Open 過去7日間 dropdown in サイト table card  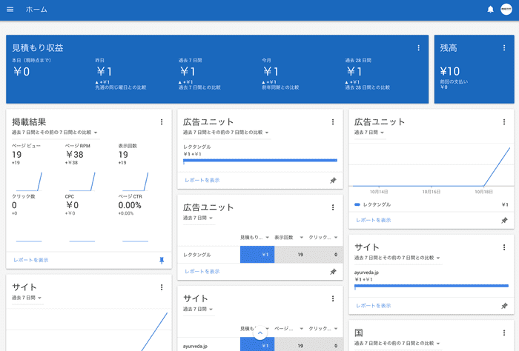(x=198, y=310)
